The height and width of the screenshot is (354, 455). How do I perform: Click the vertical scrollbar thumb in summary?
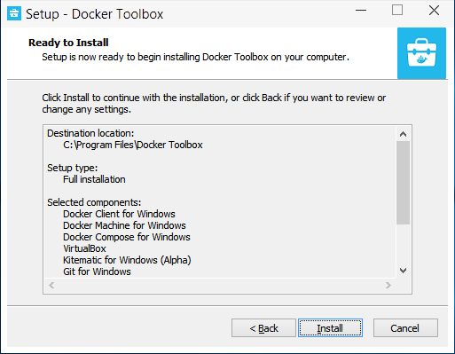tap(403, 183)
